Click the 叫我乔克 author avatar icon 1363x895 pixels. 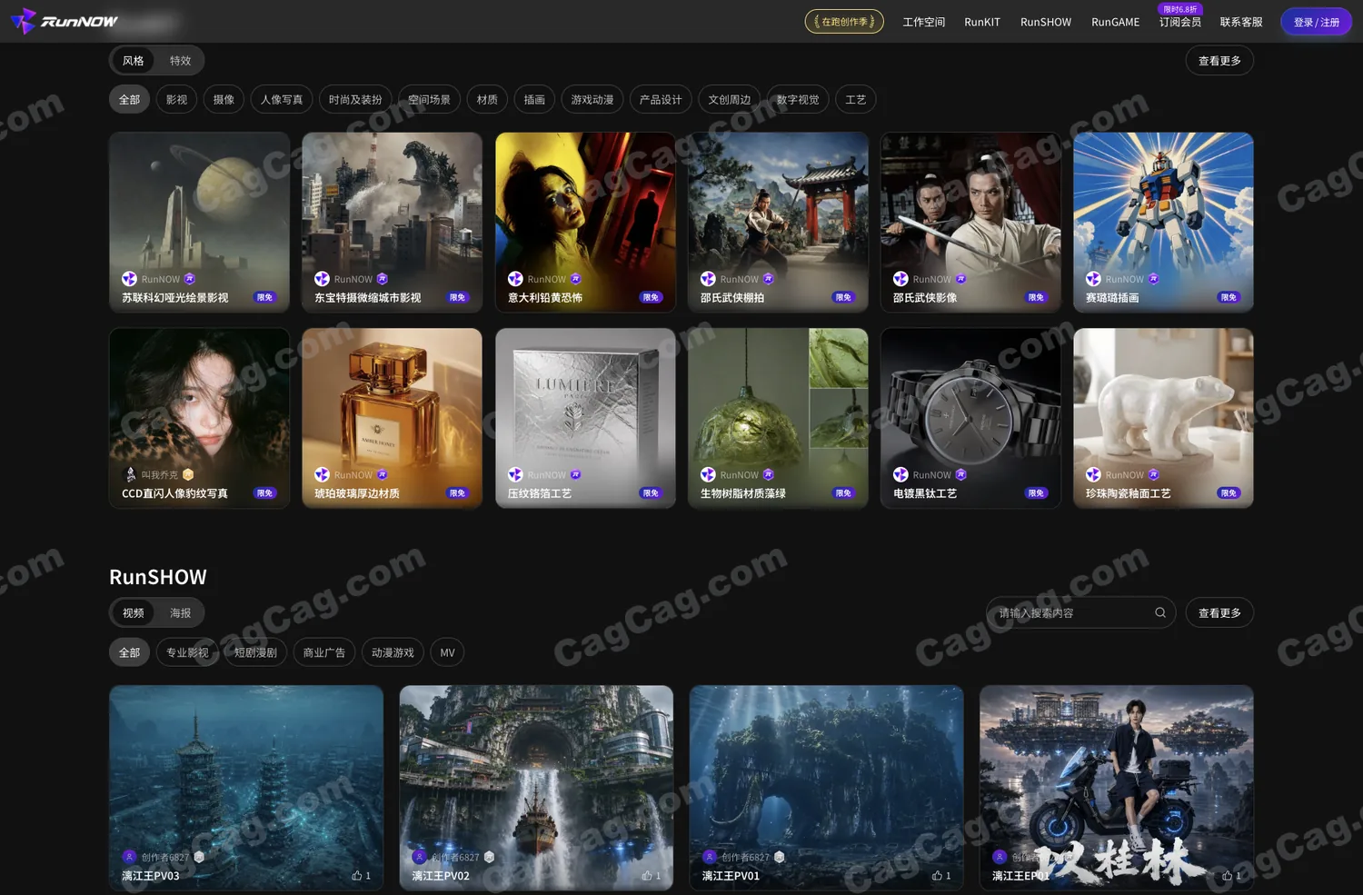coord(130,474)
